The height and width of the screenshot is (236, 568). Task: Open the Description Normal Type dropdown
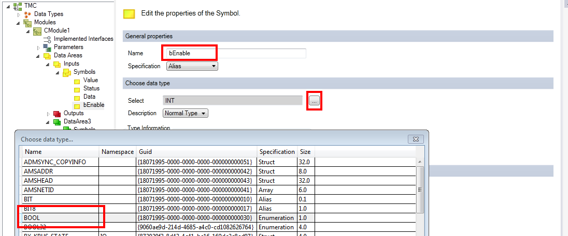click(186, 113)
